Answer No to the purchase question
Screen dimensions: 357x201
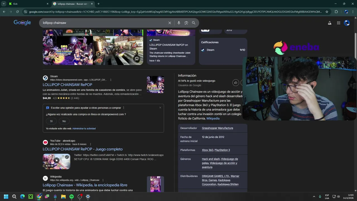click(64, 121)
